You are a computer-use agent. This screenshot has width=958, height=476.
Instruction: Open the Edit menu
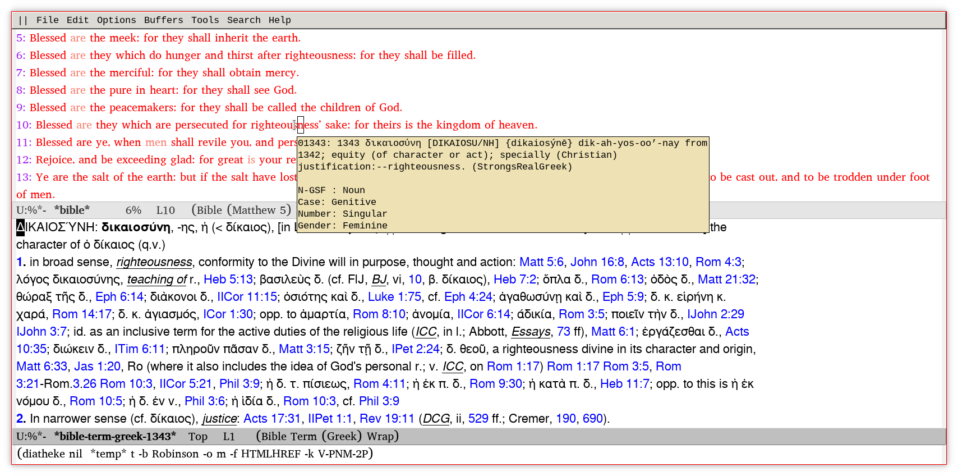[x=77, y=20]
